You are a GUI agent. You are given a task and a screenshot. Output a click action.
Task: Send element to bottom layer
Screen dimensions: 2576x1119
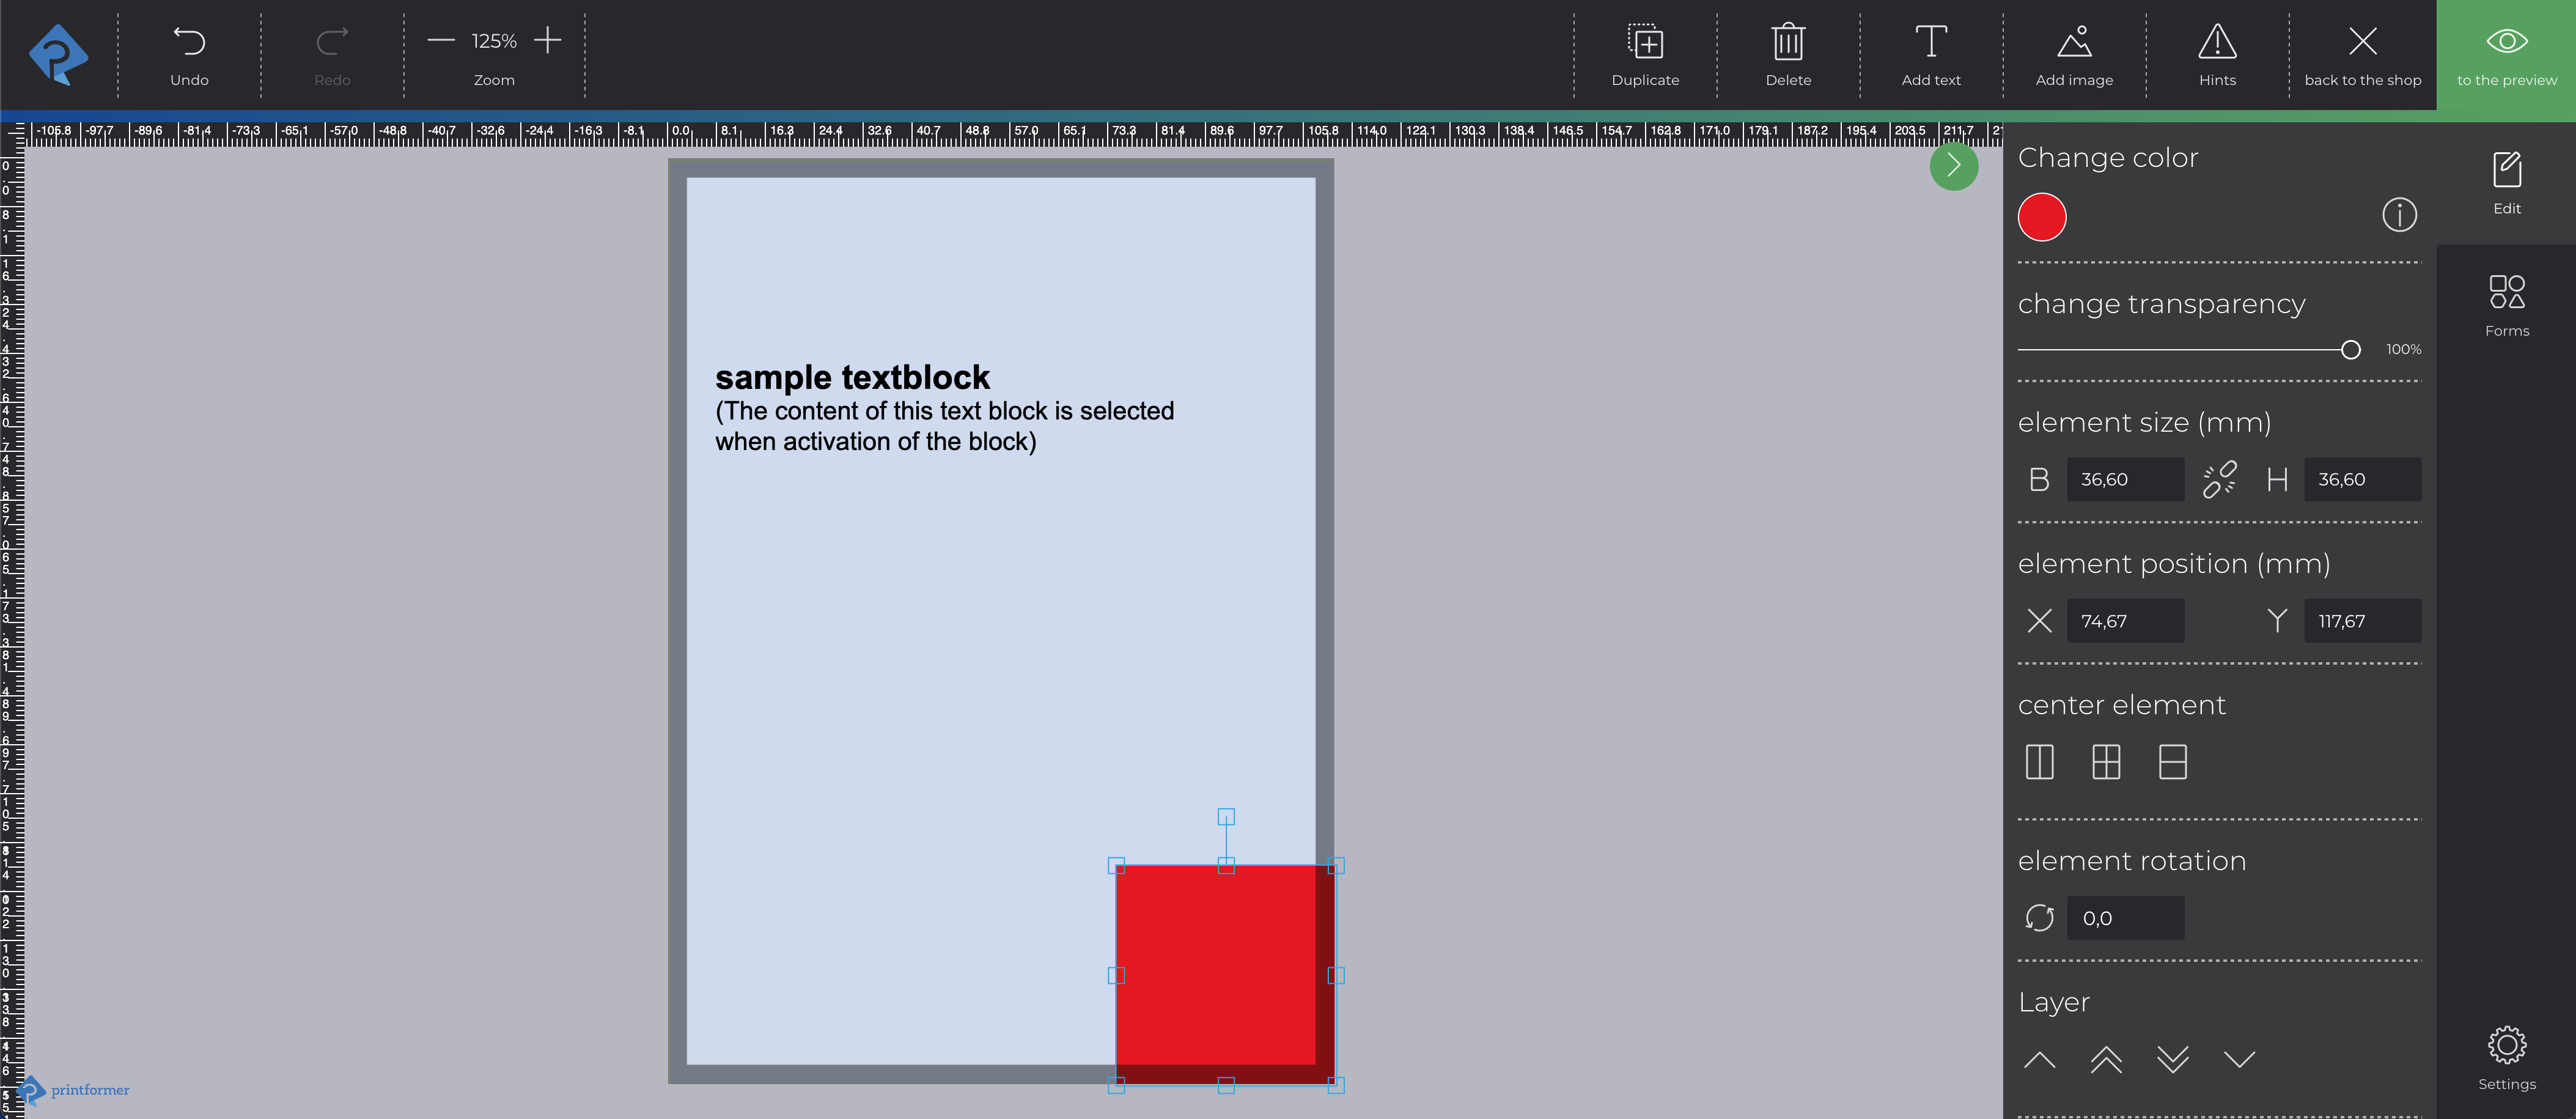click(2173, 1060)
